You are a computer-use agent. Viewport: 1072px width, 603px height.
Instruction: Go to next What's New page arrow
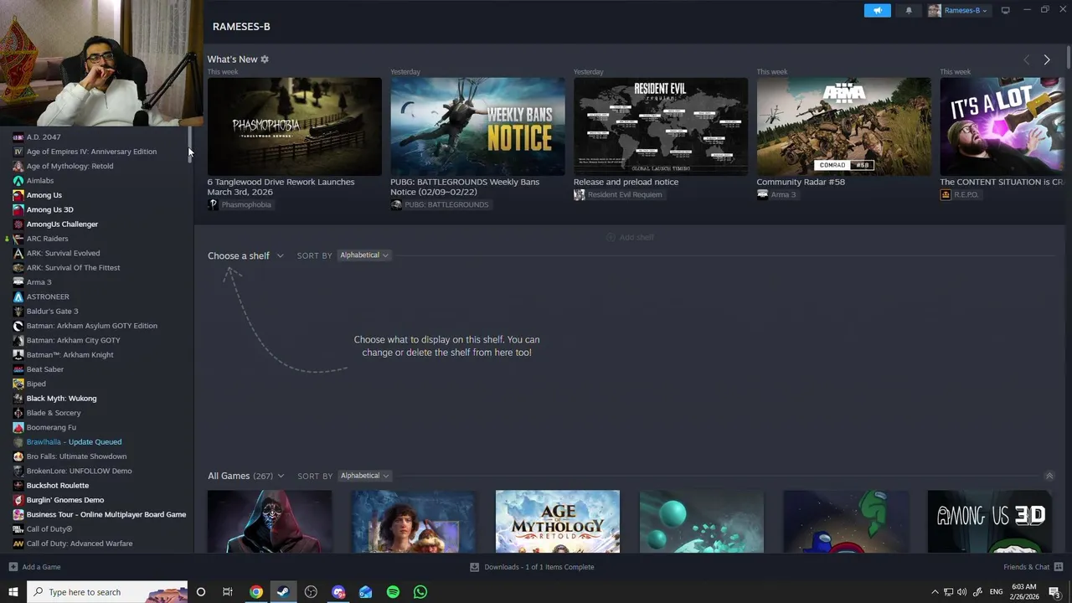point(1047,59)
